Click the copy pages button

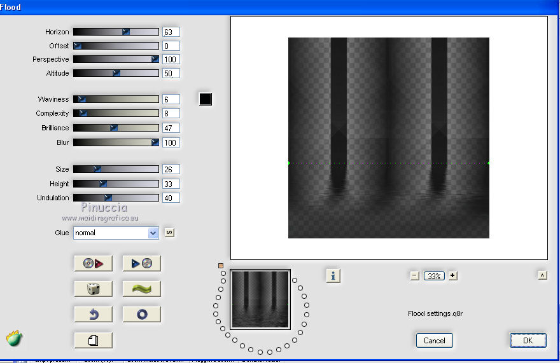(x=93, y=340)
